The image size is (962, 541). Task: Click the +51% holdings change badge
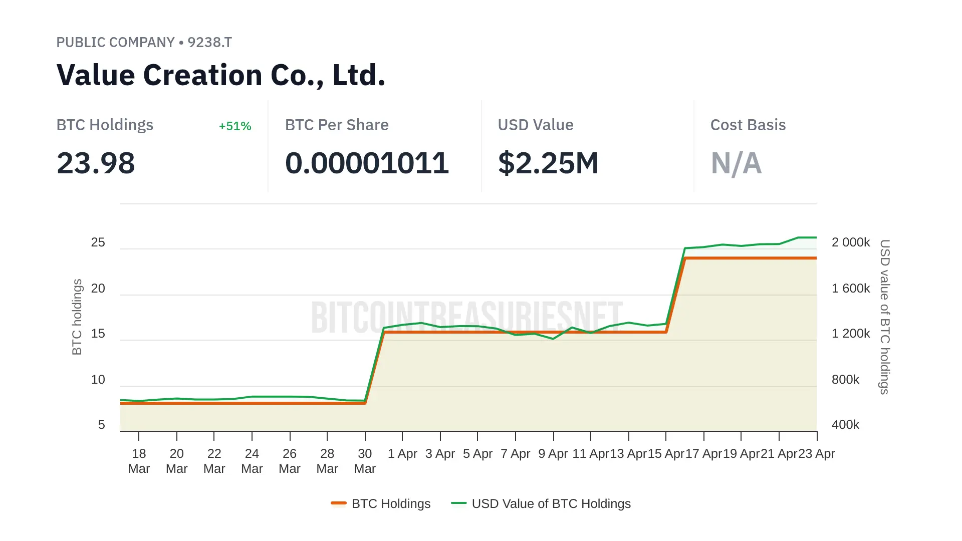pyautogui.click(x=235, y=126)
